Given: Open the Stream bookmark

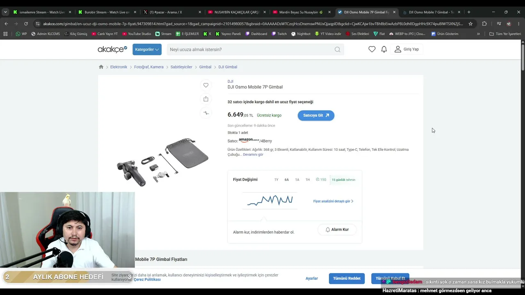Looking at the screenshot, I should (x=163, y=34).
